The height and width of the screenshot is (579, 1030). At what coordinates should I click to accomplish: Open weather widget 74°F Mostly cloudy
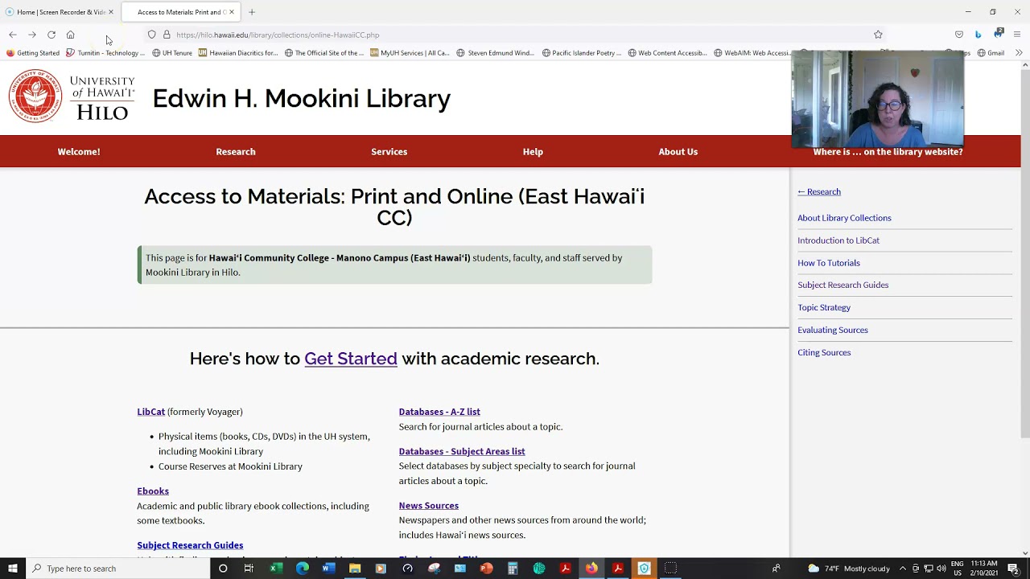tap(849, 569)
